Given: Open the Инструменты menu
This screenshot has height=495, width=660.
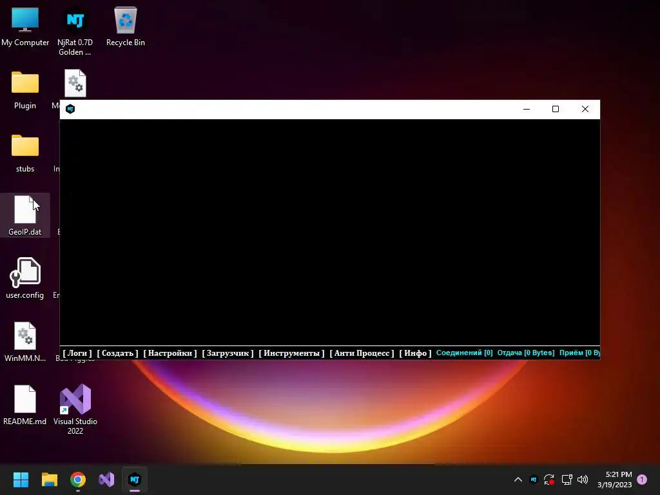Looking at the screenshot, I should click(x=292, y=353).
